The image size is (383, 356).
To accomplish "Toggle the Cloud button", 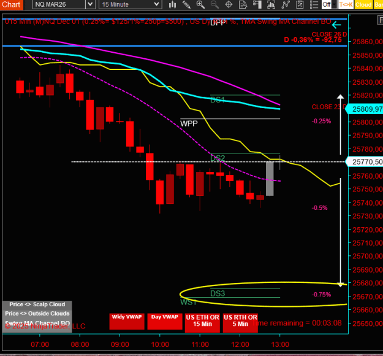I will tap(363, 5).
